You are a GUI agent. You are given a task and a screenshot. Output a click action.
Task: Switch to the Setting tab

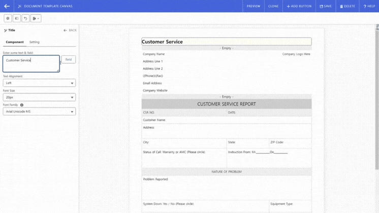34,42
